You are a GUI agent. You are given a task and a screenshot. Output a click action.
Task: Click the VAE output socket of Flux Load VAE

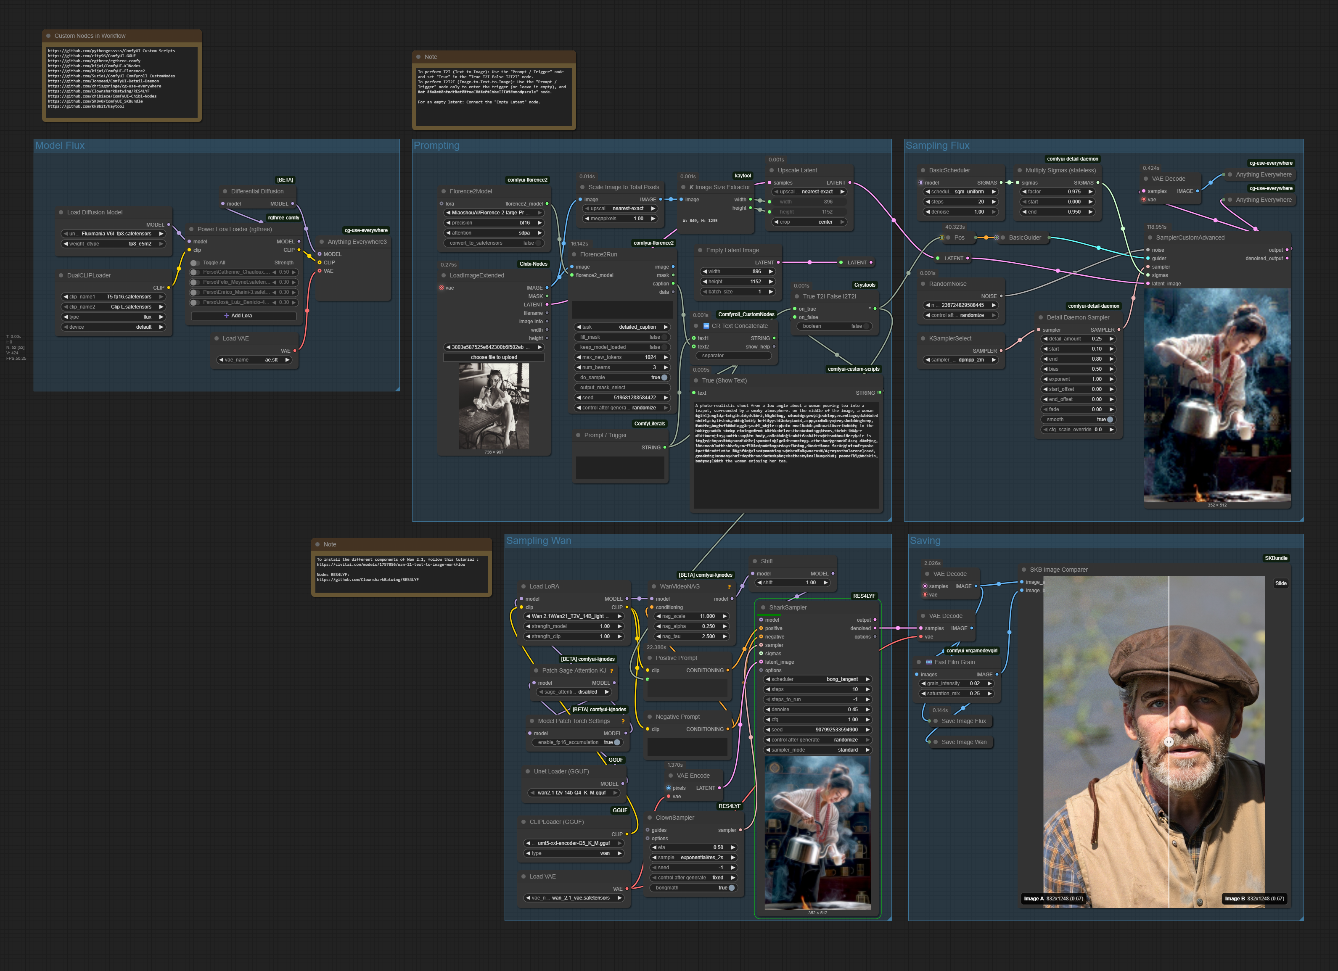pyautogui.click(x=295, y=351)
